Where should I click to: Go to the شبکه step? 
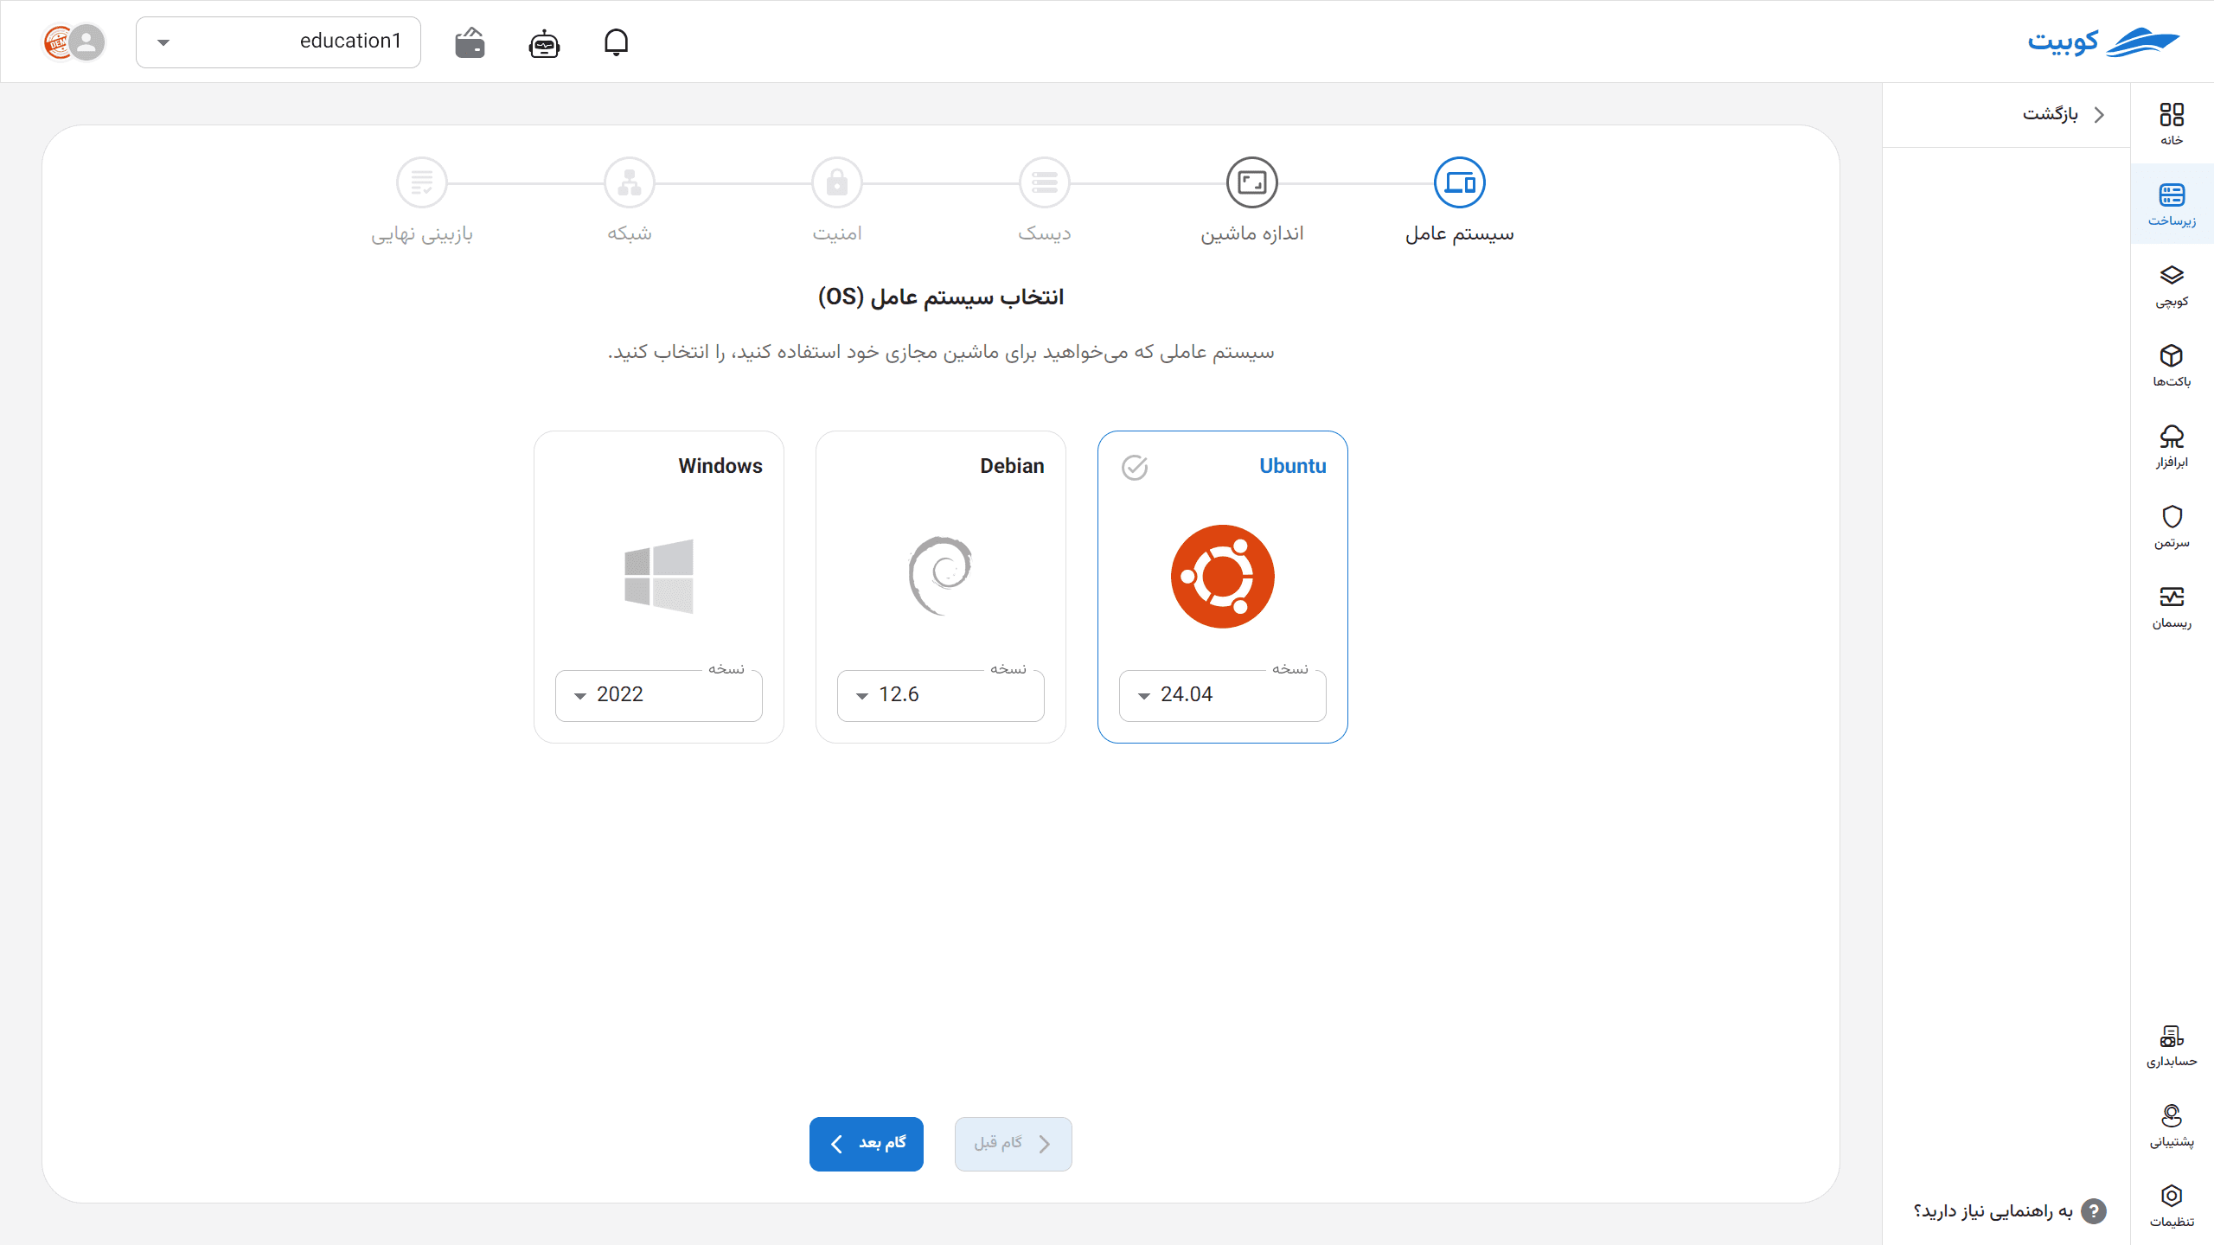pyautogui.click(x=630, y=200)
